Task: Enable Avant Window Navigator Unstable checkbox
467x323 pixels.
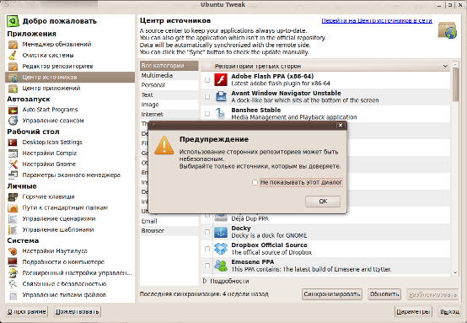Action: pos(207,97)
